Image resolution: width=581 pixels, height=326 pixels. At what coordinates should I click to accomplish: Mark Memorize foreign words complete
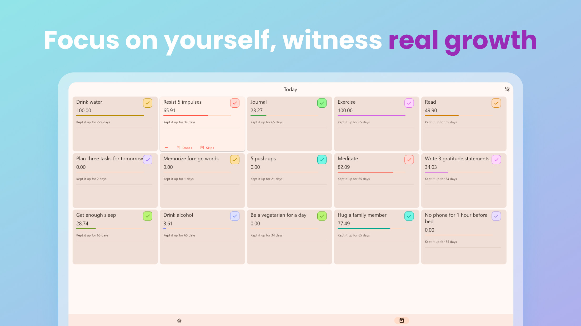click(x=235, y=160)
